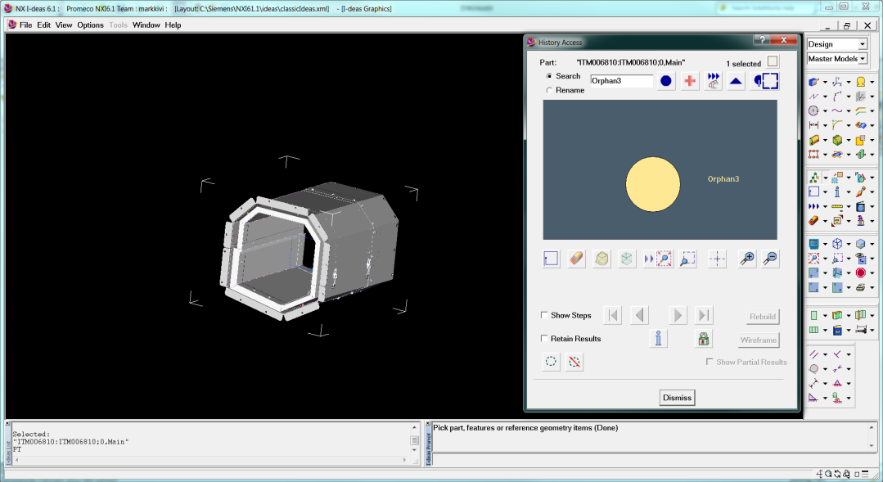Image resolution: width=883 pixels, height=482 pixels.
Task: Select the yellow Orphan3 node circle
Action: [x=653, y=184]
